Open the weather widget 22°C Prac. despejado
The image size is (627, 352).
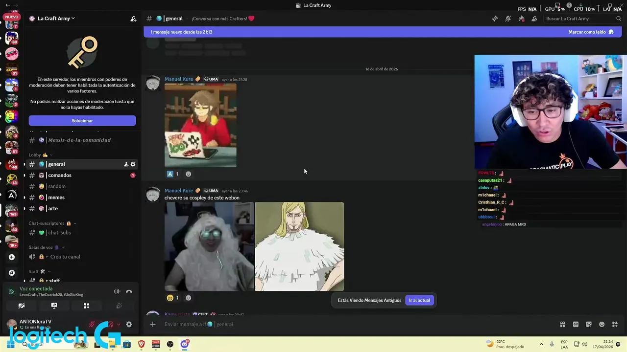(505, 344)
